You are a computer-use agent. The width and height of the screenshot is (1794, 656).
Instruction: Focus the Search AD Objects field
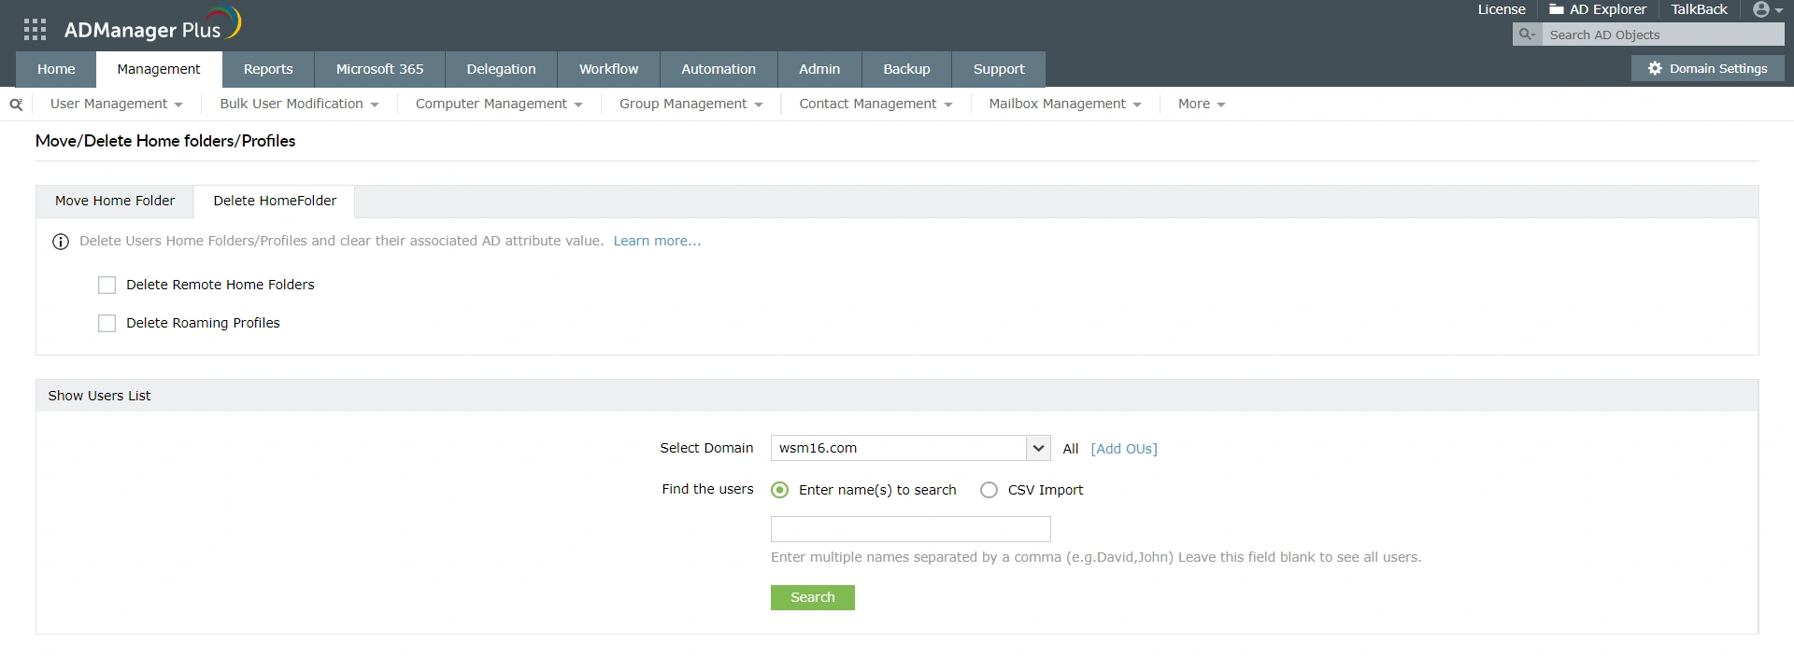(1662, 35)
